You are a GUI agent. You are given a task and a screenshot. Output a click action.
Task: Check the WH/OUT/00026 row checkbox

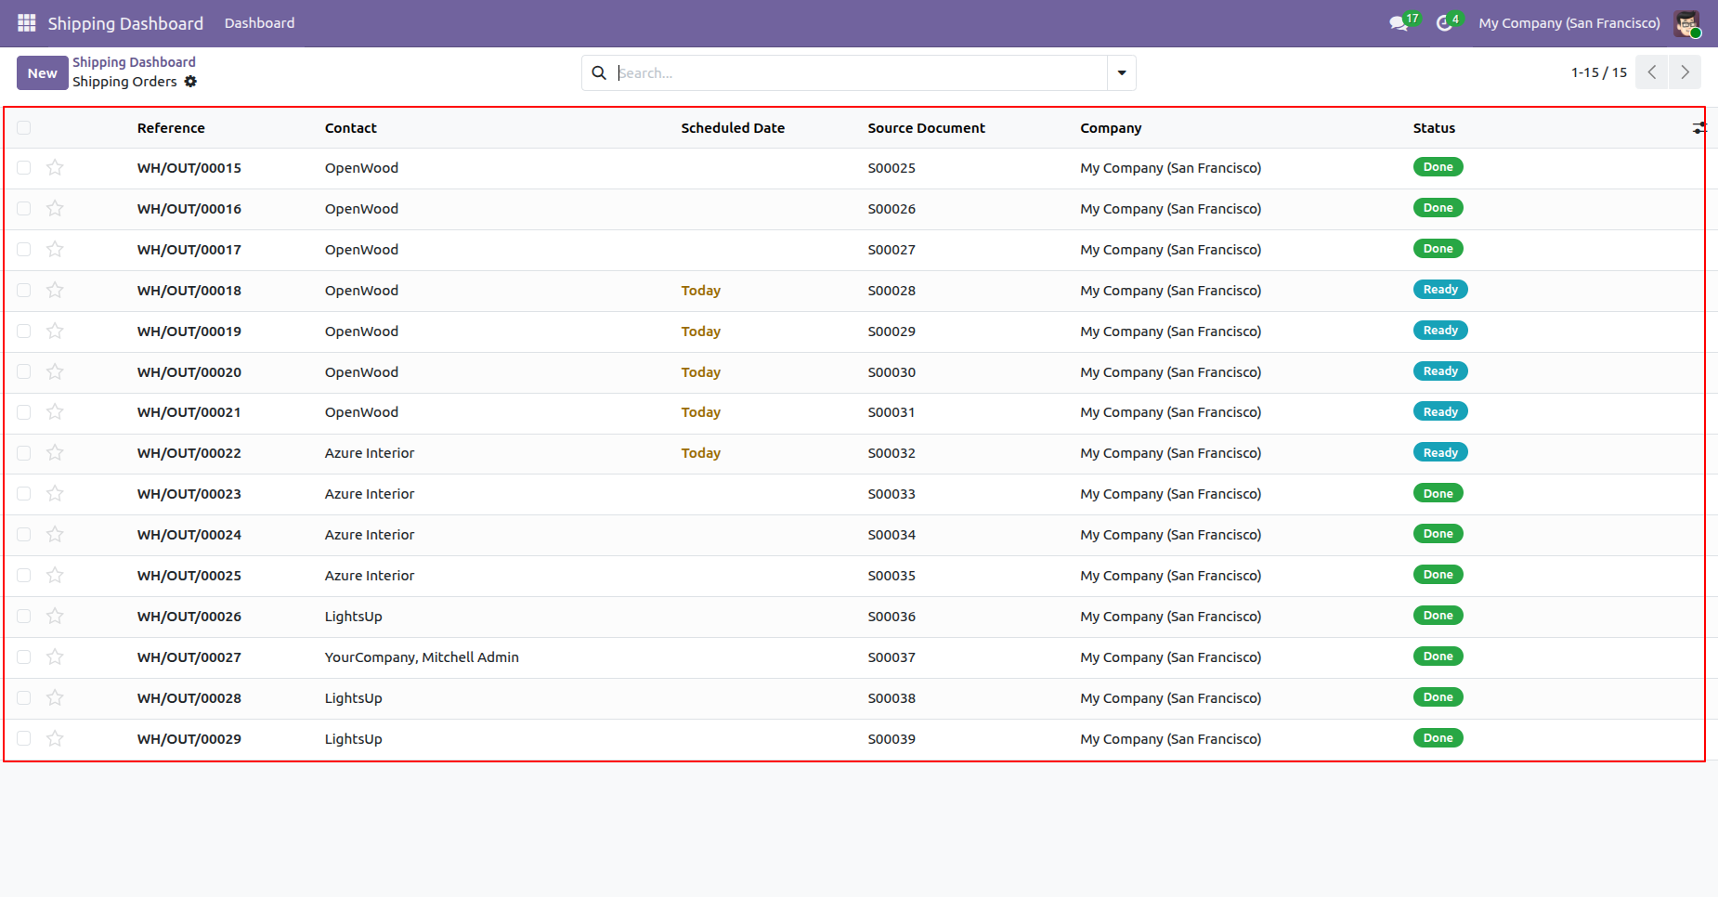click(24, 617)
